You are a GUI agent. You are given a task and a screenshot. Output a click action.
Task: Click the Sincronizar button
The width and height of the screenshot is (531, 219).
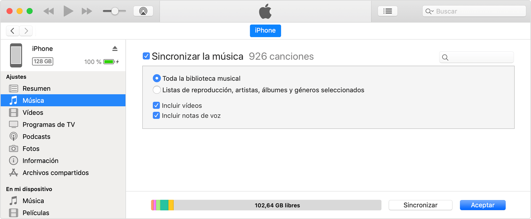click(x=420, y=205)
